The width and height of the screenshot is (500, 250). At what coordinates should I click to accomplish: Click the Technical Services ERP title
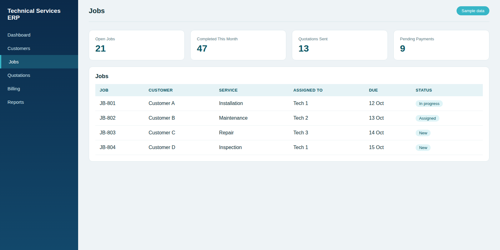click(x=34, y=14)
